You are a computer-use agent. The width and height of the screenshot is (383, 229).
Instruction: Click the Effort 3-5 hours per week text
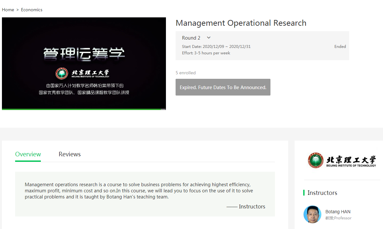pos(206,53)
